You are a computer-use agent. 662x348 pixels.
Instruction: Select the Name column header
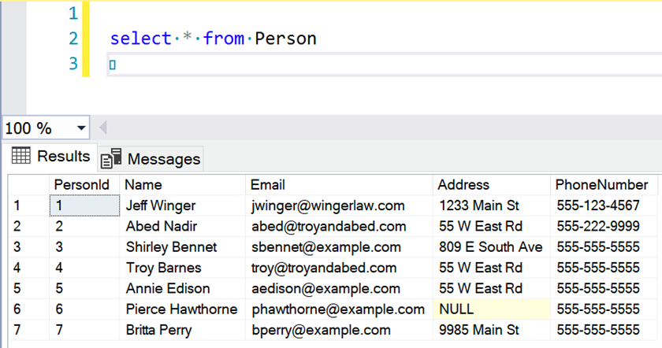(182, 185)
